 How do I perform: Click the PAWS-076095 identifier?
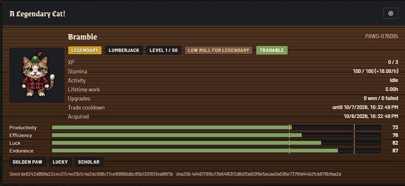[x=381, y=37]
